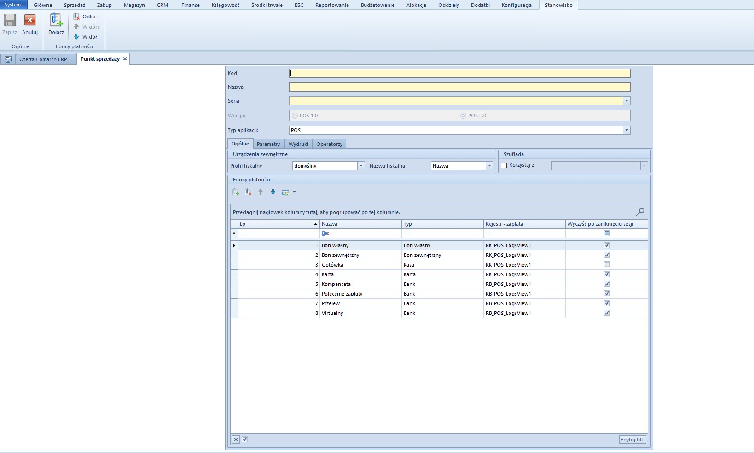The image size is (754, 453).
Task: Click the detach payment form icon above the grid
Action: point(248,192)
